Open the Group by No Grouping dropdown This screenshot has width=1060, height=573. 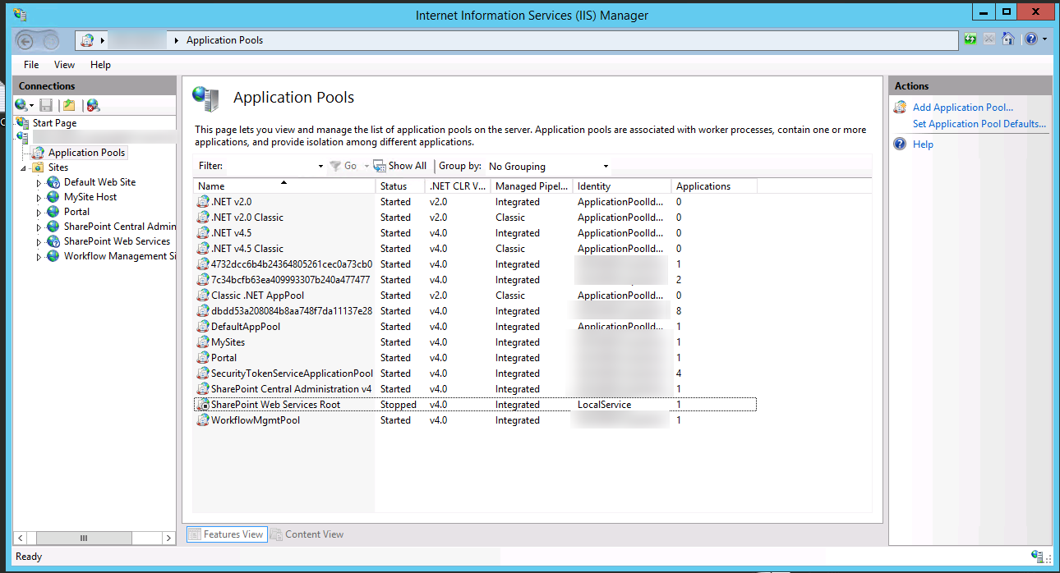(546, 166)
